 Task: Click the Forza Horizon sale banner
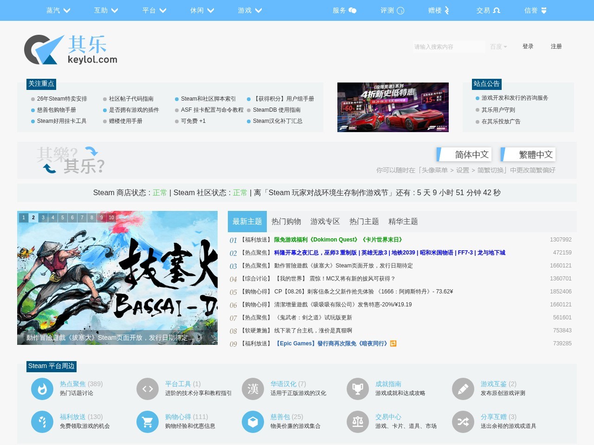[x=393, y=107]
